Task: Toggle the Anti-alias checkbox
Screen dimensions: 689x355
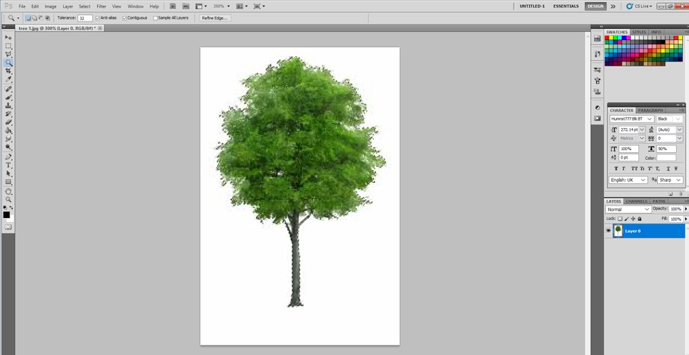Action: pos(98,18)
